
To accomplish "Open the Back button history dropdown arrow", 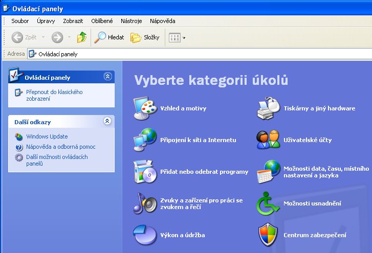I will click(x=43, y=38).
